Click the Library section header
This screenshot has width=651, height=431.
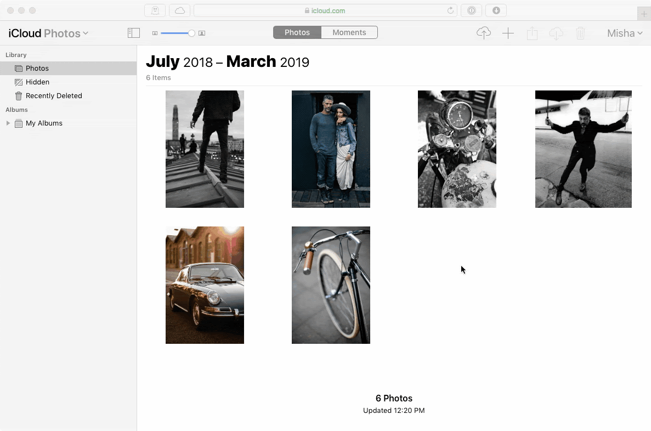point(16,55)
